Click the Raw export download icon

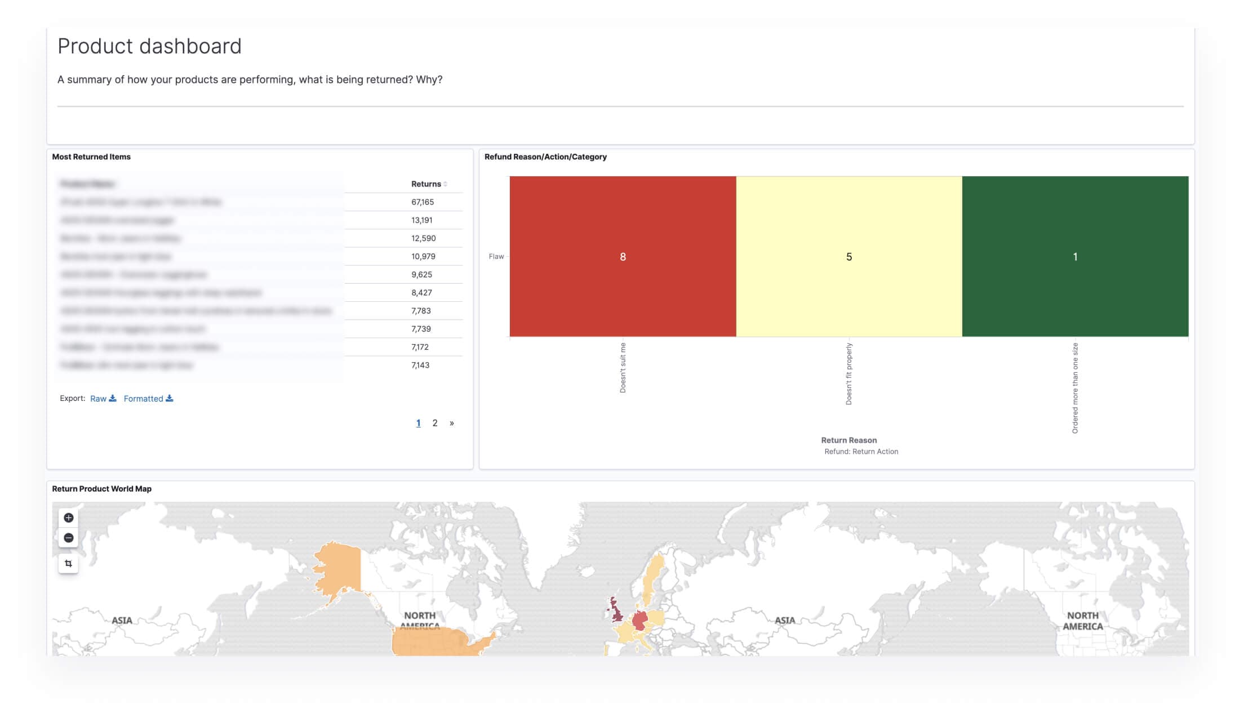pos(113,398)
